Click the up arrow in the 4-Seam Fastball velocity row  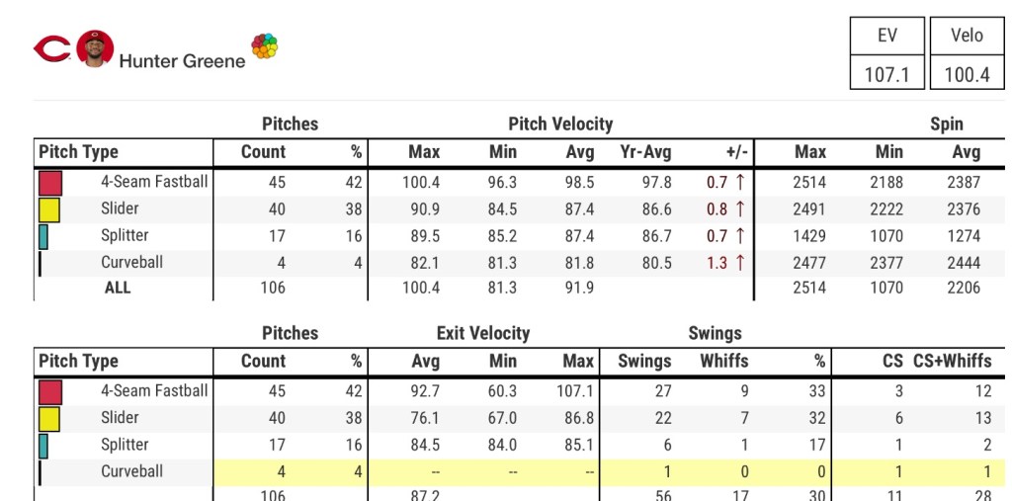click(739, 183)
